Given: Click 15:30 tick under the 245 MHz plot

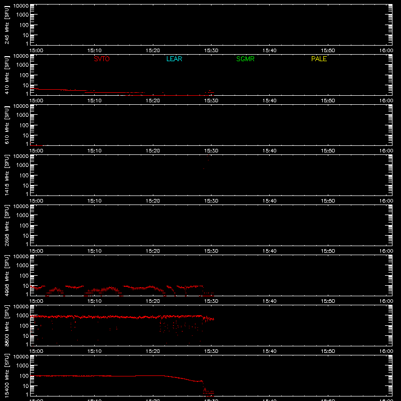Looking at the screenshot, I should coord(211,51).
